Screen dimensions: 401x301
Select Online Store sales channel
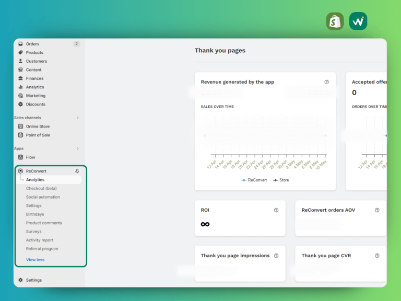(38, 126)
